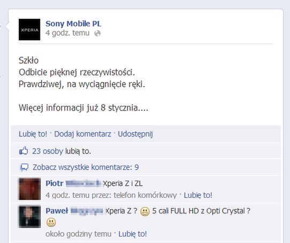Open Paweł's blurred profile avatar
Image resolution: width=290 pixels, height=243 pixels.
29,216
